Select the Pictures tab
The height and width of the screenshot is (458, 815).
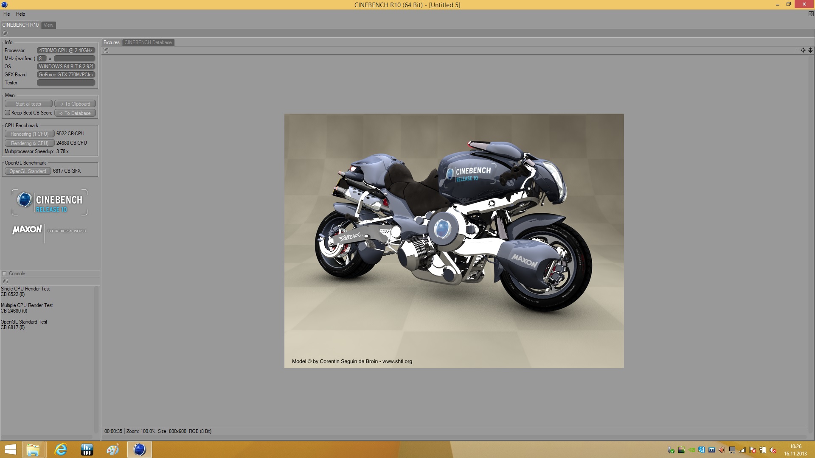click(112, 42)
